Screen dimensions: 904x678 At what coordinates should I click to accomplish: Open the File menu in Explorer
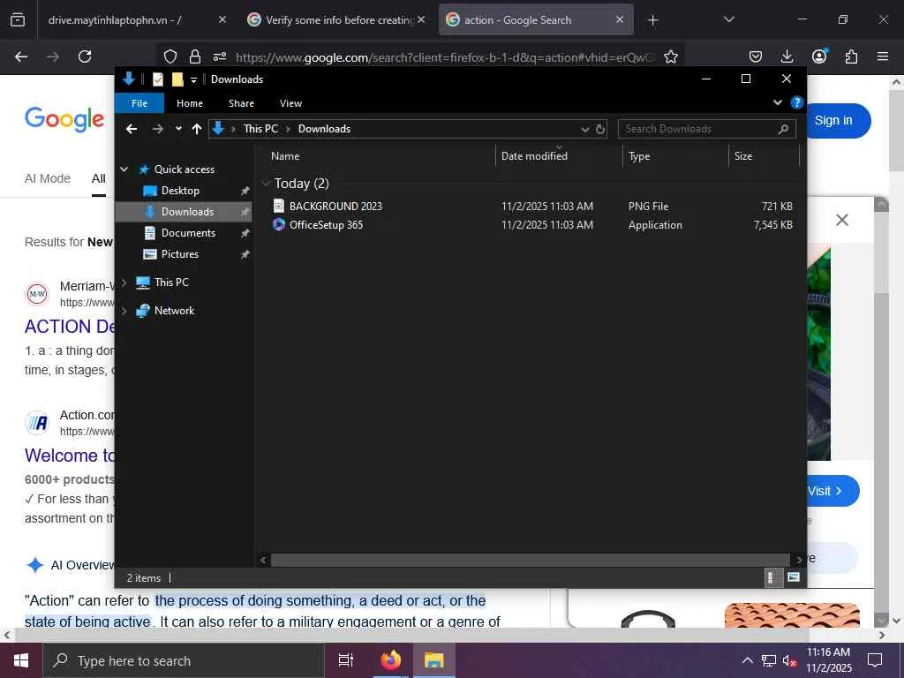[139, 103]
